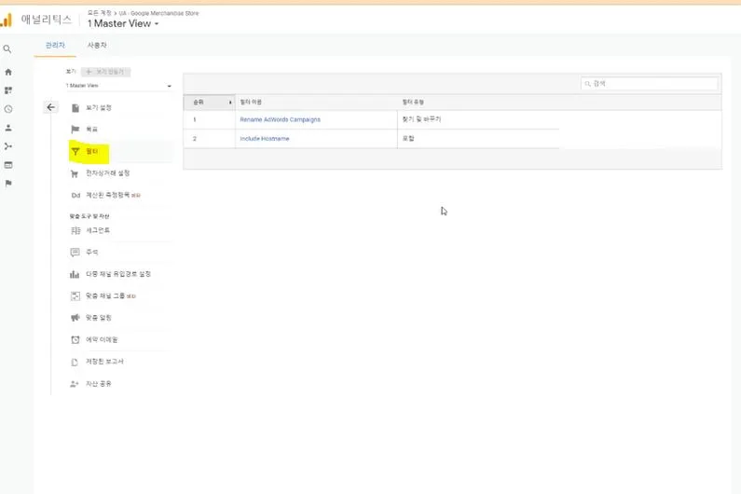Click the annotations speech bubble icon

(x=75, y=253)
